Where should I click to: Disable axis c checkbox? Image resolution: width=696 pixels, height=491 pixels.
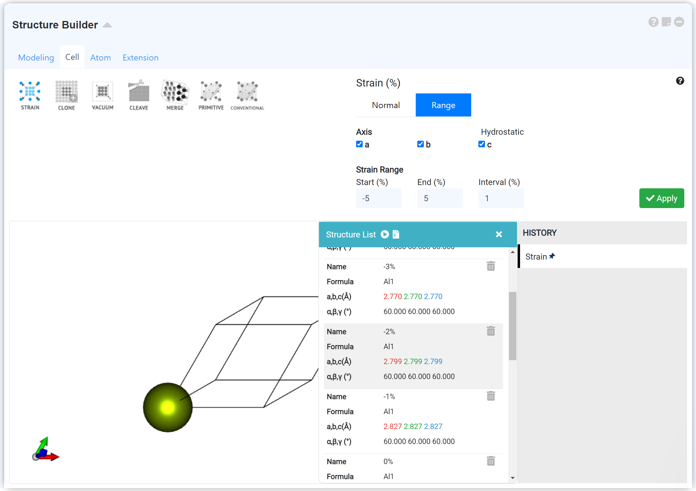click(481, 144)
